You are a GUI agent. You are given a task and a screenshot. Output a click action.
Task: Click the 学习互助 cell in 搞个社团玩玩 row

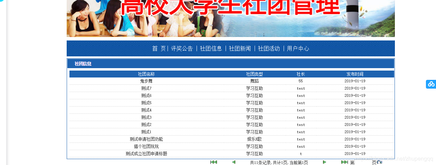tap(254, 146)
